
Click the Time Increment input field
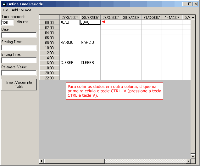pos(8,22)
